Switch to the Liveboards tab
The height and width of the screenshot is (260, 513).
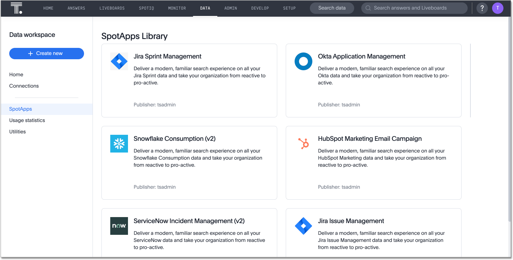[x=112, y=8]
